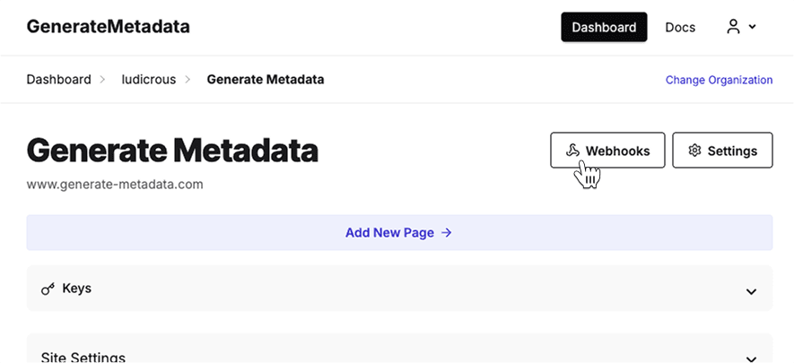Open the account menu dropdown arrow
This screenshot has height=363, width=794.
753,27
